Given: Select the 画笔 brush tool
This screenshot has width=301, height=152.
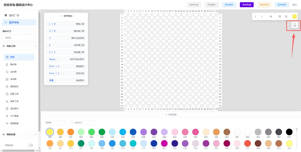Looking at the screenshot, I should point(19,57).
